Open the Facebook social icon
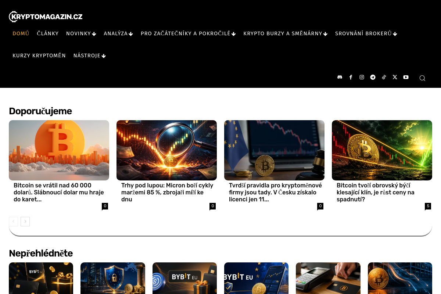441x294 pixels. [351, 77]
